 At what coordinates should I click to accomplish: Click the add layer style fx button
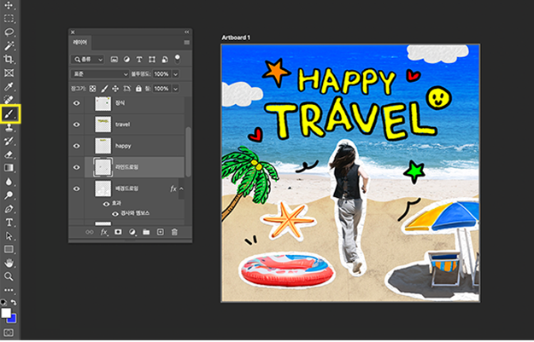pyautogui.click(x=103, y=232)
